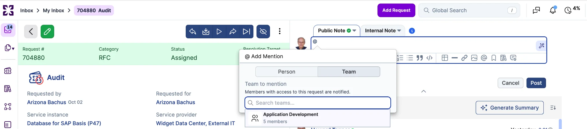Screen dimensions: 587x129
Task: Click the Assigned status value
Action: (184, 58)
